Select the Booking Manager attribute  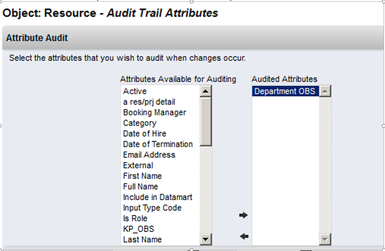154,112
